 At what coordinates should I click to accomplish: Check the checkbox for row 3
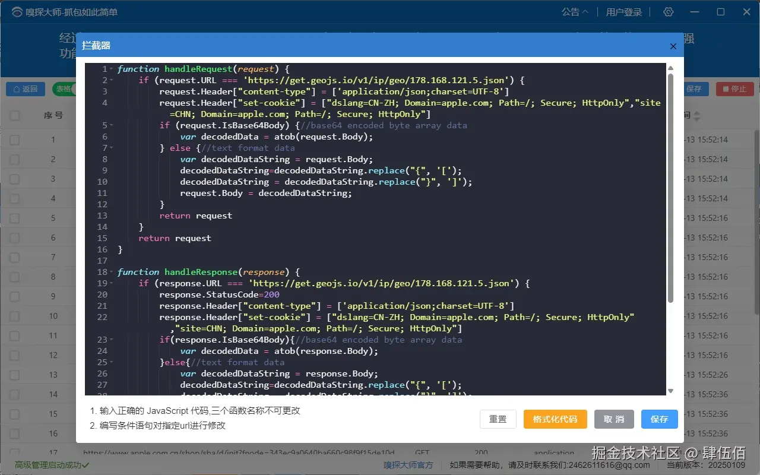pyautogui.click(x=15, y=179)
